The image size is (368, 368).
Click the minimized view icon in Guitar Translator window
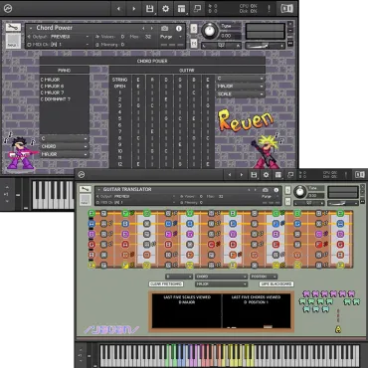(290, 175)
